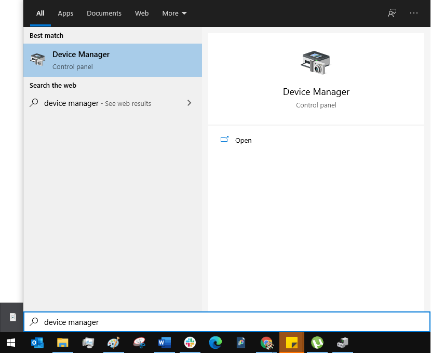Launch Sticky Notes from the taskbar
Image resolution: width=431 pixels, height=354 pixels.
[291, 343]
